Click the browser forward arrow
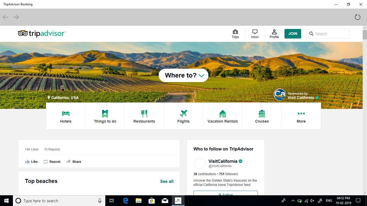367x206 pixels. [16, 17]
